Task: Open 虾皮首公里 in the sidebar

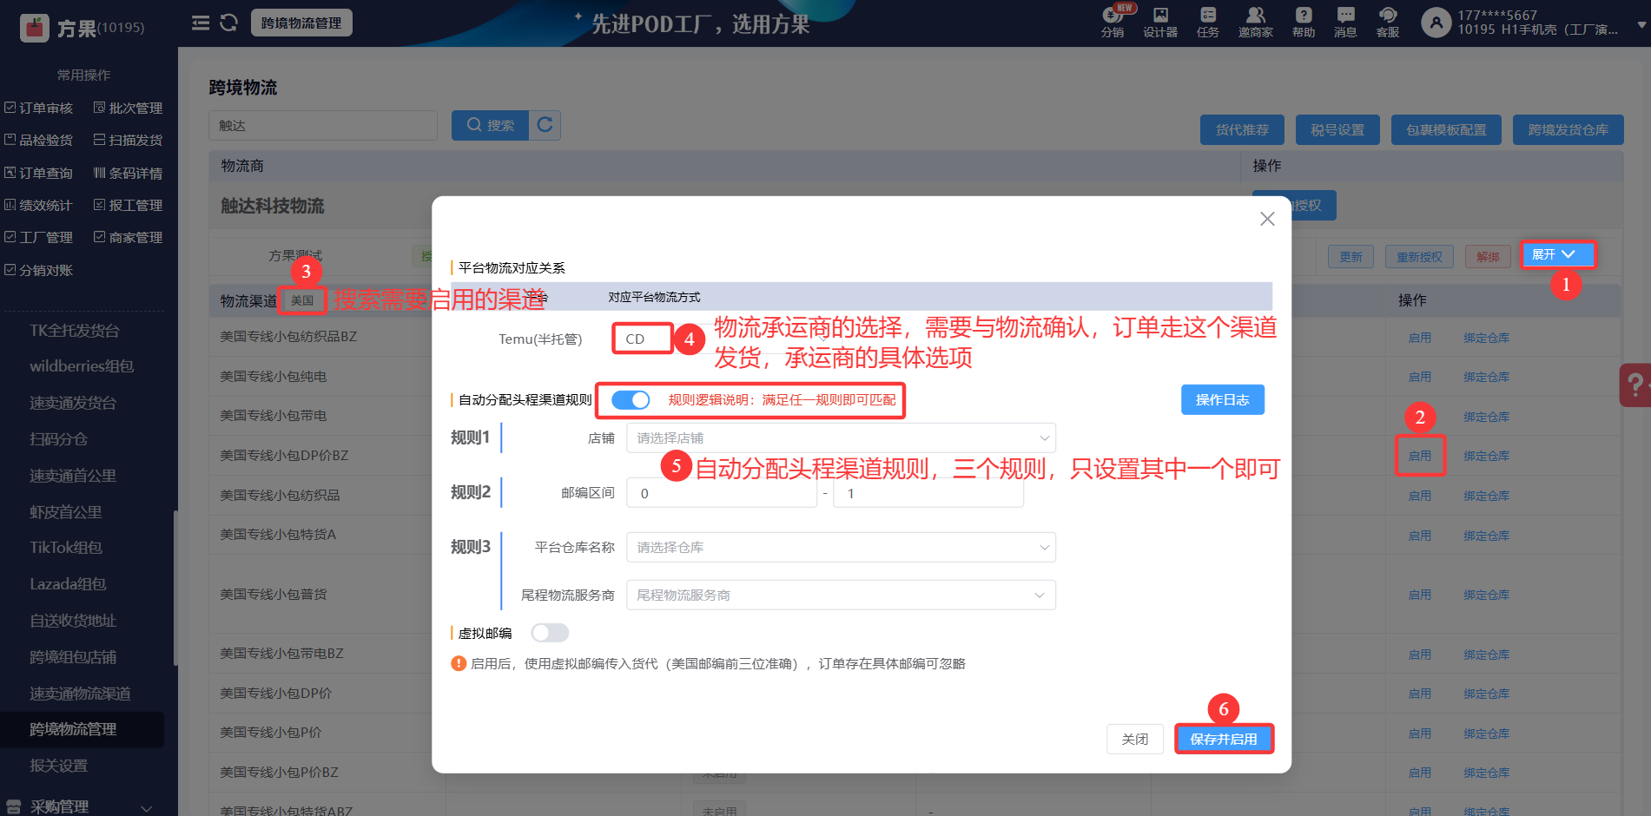Action: click(66, 512)
